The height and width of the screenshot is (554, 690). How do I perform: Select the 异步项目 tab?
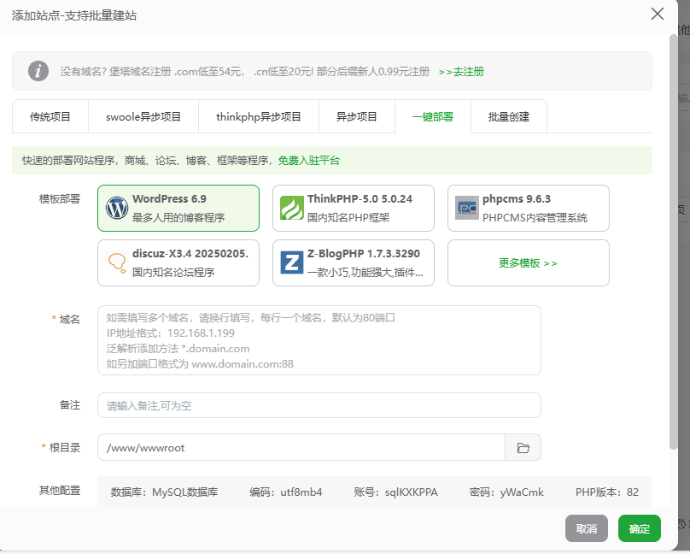pos(357,117)
